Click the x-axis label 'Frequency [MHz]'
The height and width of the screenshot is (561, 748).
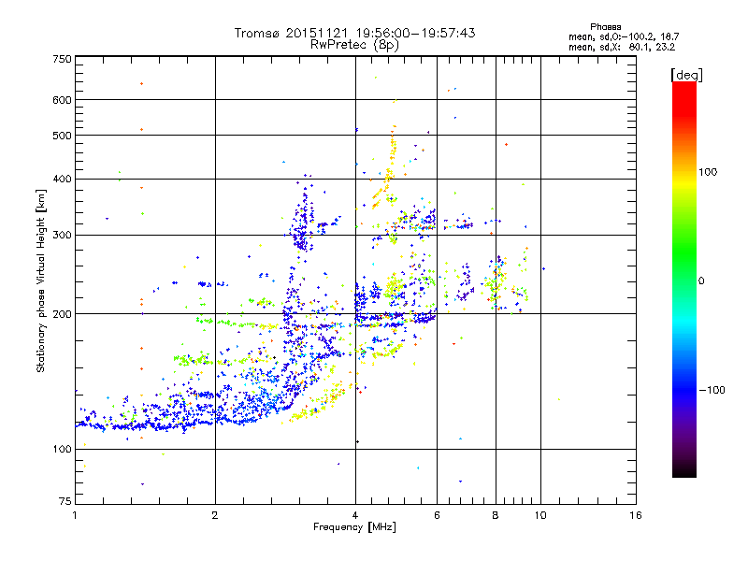point(354,527)
